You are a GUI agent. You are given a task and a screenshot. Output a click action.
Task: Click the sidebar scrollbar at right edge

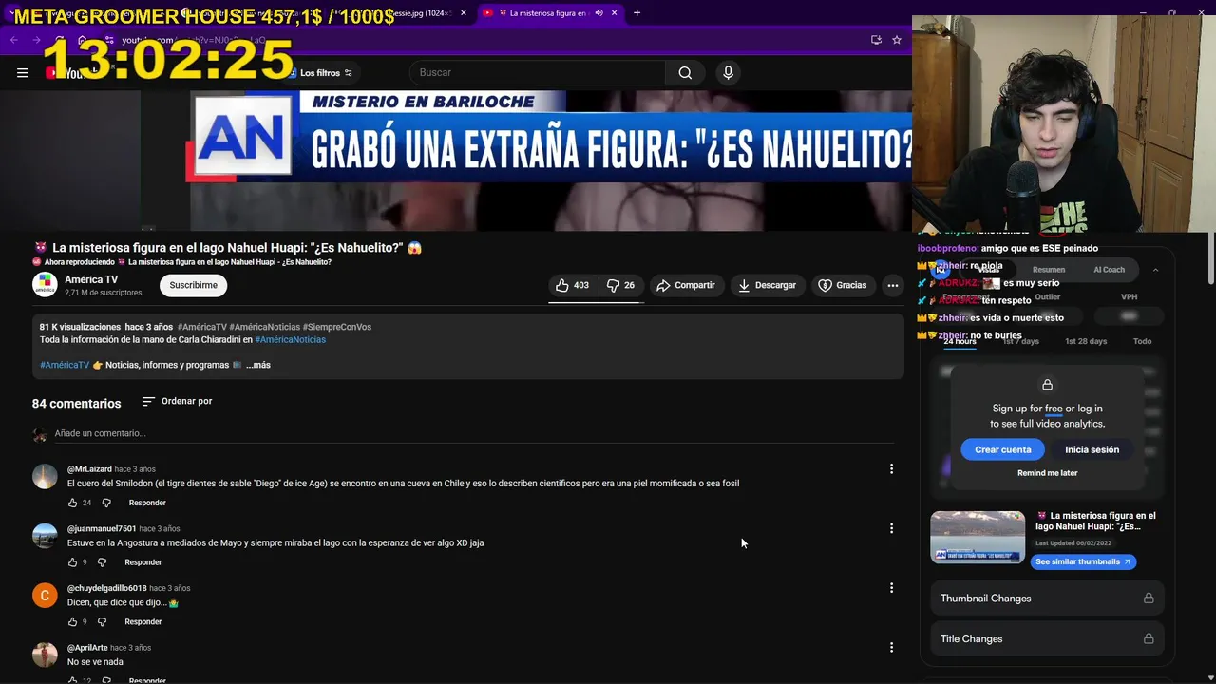(1210, 258)
